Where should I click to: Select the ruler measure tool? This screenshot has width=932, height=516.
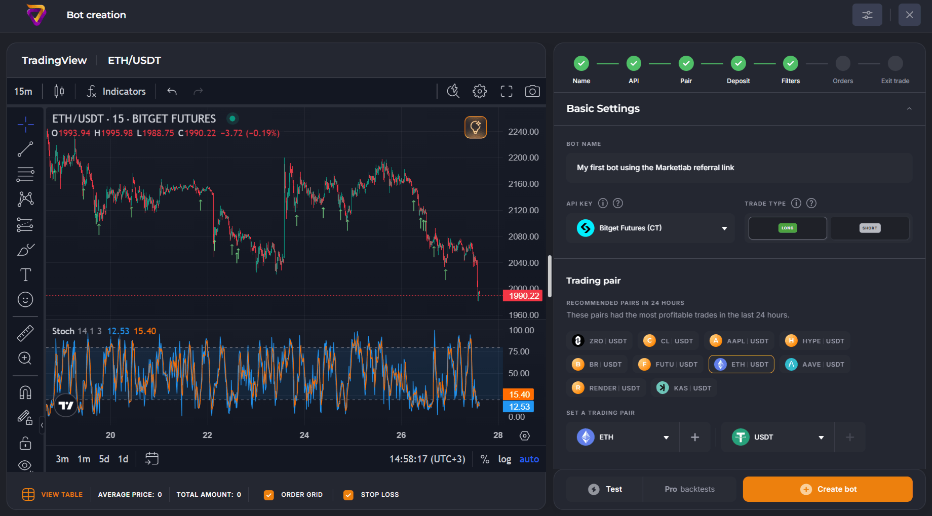25,333
